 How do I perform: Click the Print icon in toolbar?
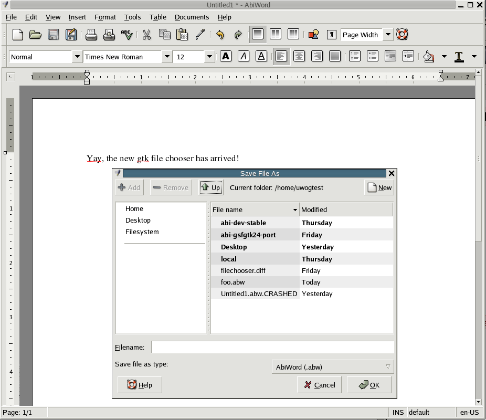(91, 35)
